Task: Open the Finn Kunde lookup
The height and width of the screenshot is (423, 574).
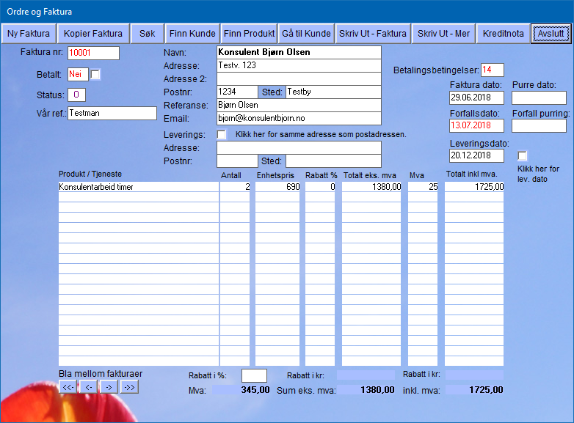Action: click(192, 34)
